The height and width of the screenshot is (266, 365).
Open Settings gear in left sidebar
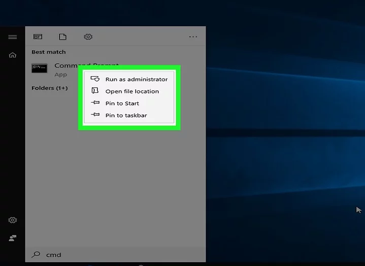pyautogui.click(x=12, y=220)
